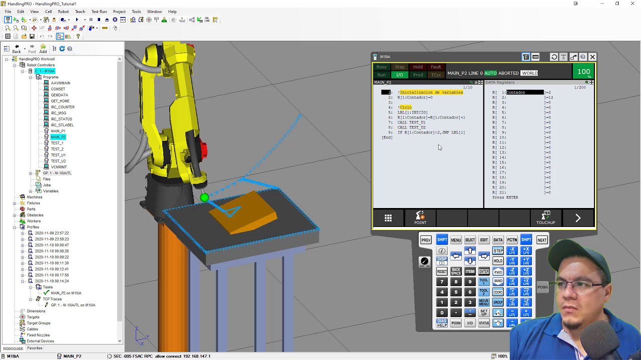Viewport: 641px width, 360px height.
Task: Click the info (i) key on pendant
Action: (442, 250)
